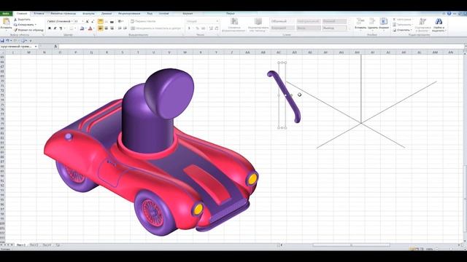Click the fx insert function icon
This screenshot has width=467, height=262.
(x=55, y=47)
